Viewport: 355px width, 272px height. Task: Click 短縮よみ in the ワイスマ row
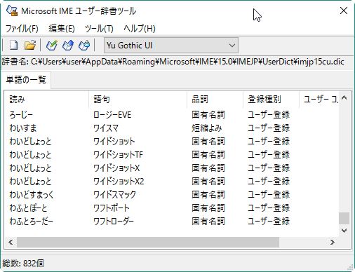click(x=207, y=128)
